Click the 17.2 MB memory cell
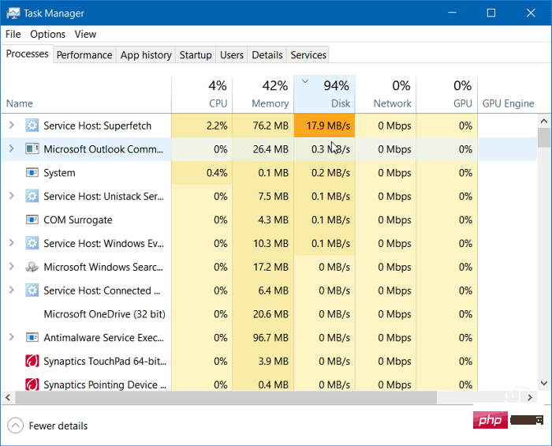 [x=263, y=267]
